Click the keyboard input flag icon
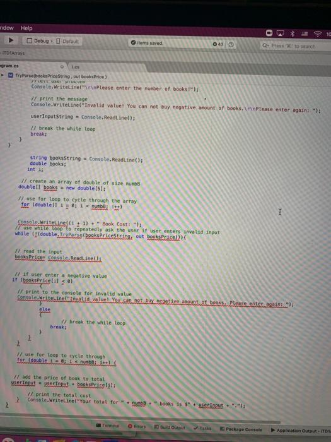The image size is (331, 442). (x=305, y=34)
